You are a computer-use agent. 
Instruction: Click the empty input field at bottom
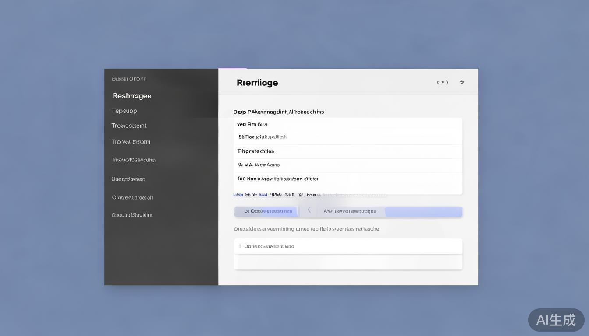348,262
